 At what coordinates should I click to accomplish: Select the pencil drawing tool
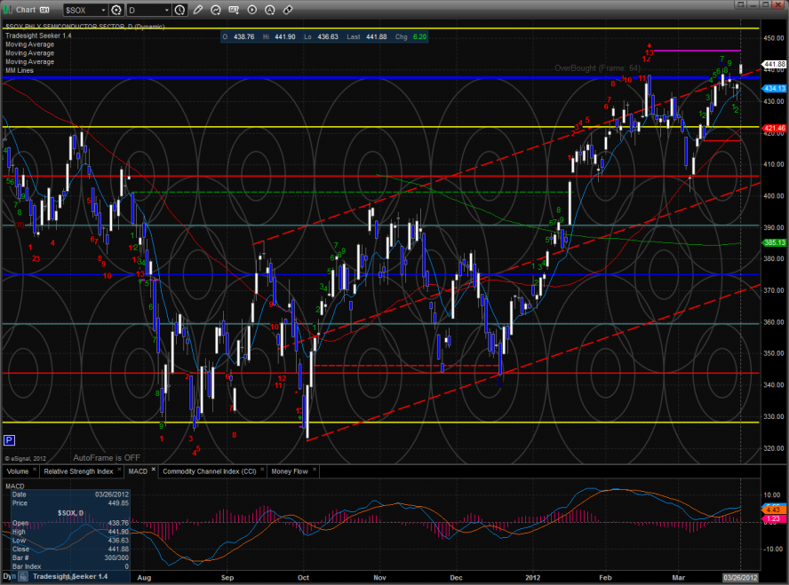(199, 10)
